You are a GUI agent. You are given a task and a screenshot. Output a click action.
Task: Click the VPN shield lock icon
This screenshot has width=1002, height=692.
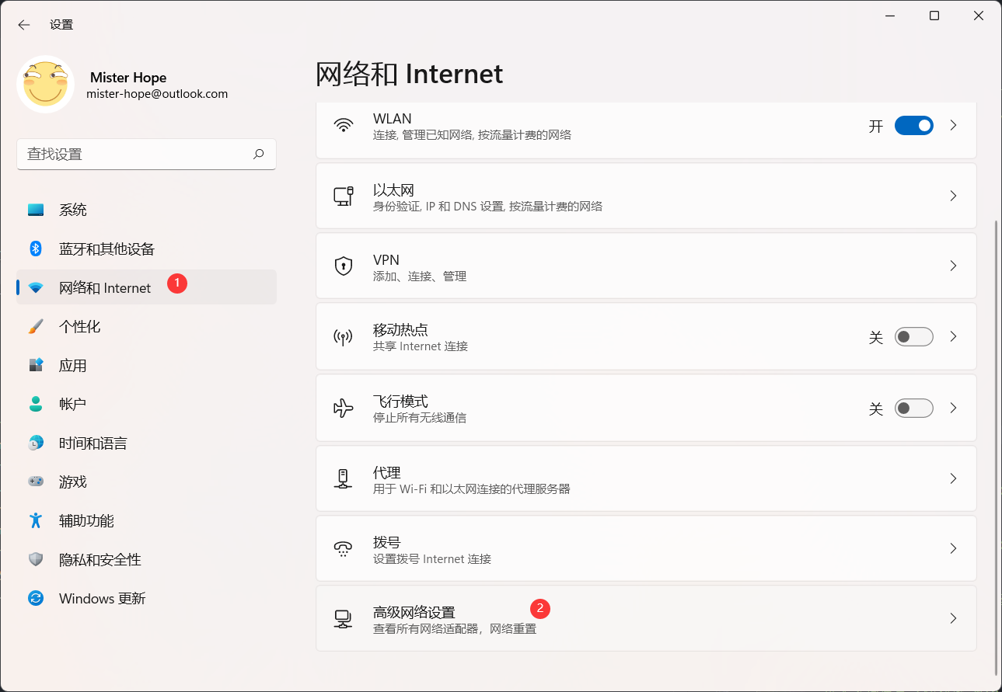[x=343, y=266]
